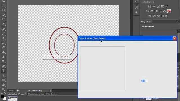Open the Paragraph panel icon

click(x=136, y=12)
